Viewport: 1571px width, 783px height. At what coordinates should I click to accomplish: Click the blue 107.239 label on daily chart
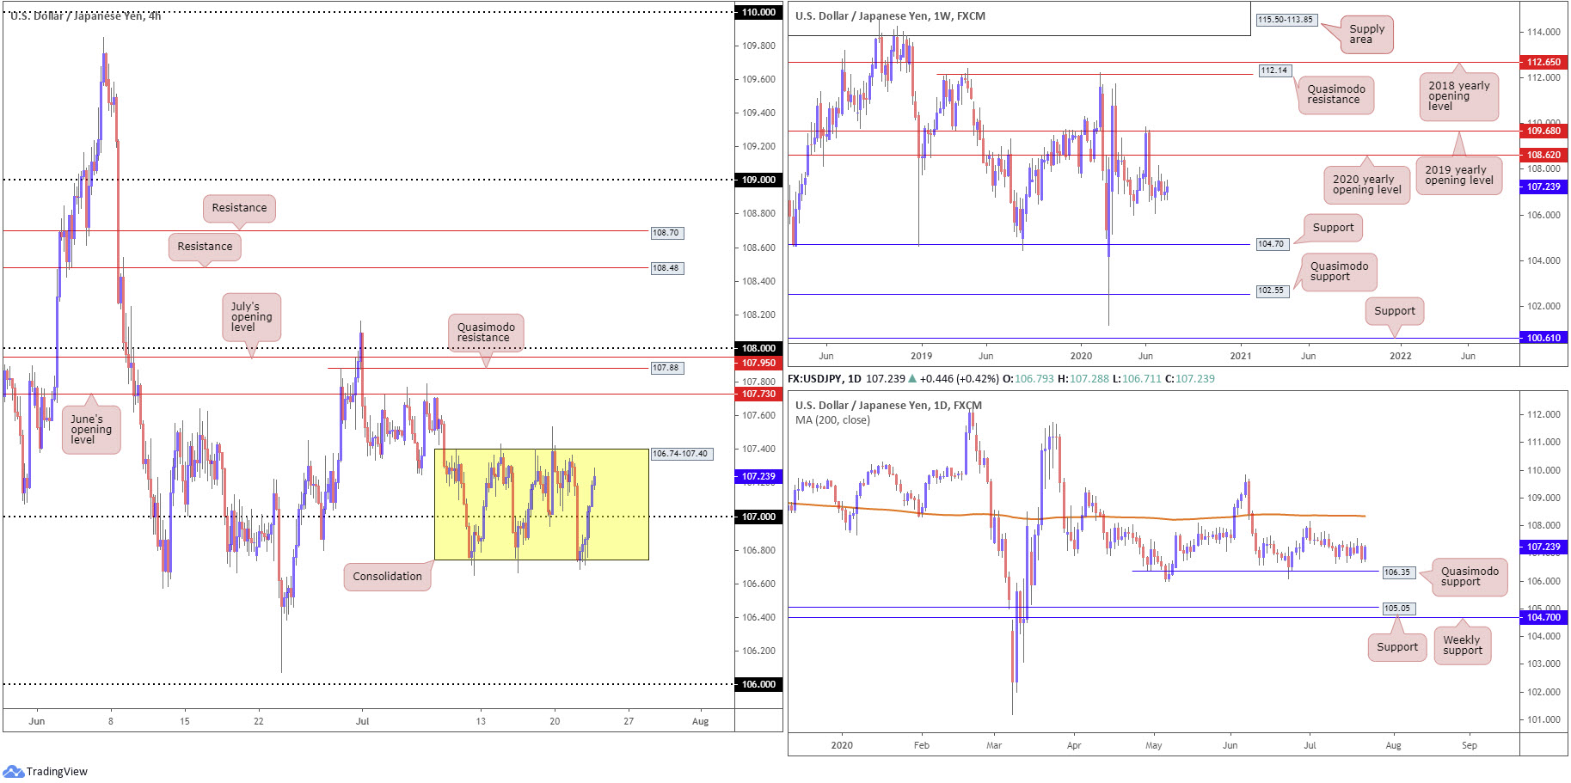coord(1543,547)
